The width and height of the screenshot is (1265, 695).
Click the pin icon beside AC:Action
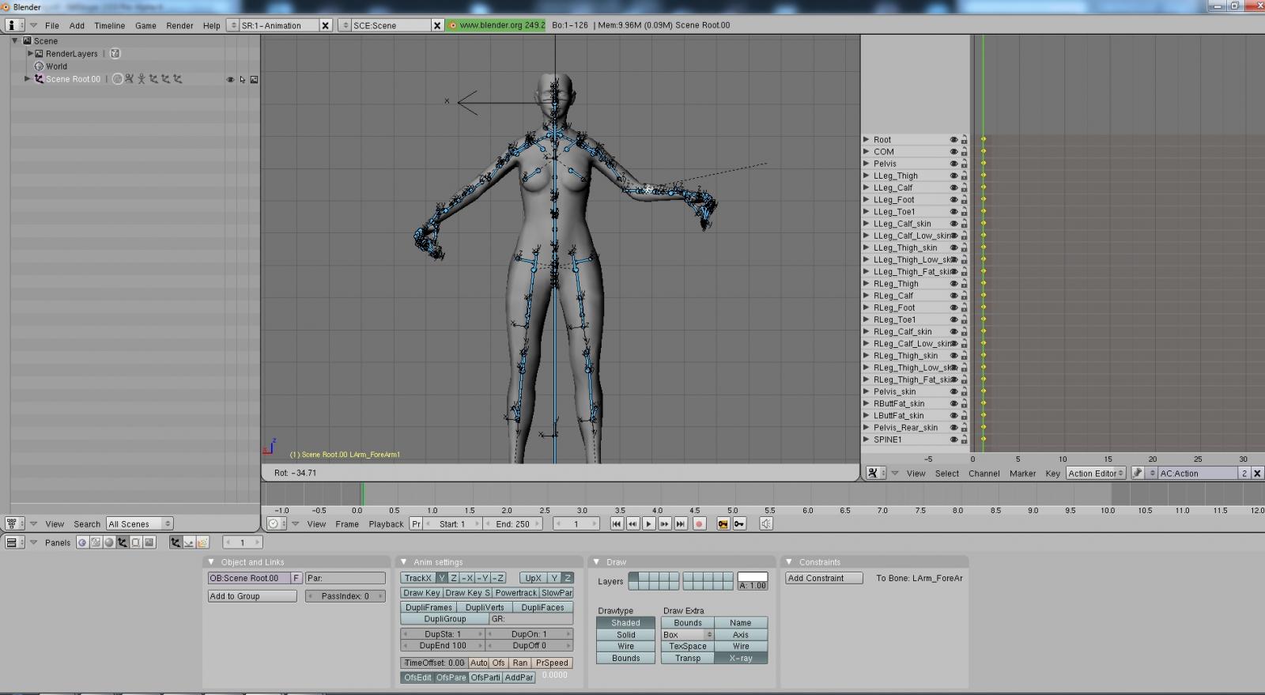pos(1137,473)
